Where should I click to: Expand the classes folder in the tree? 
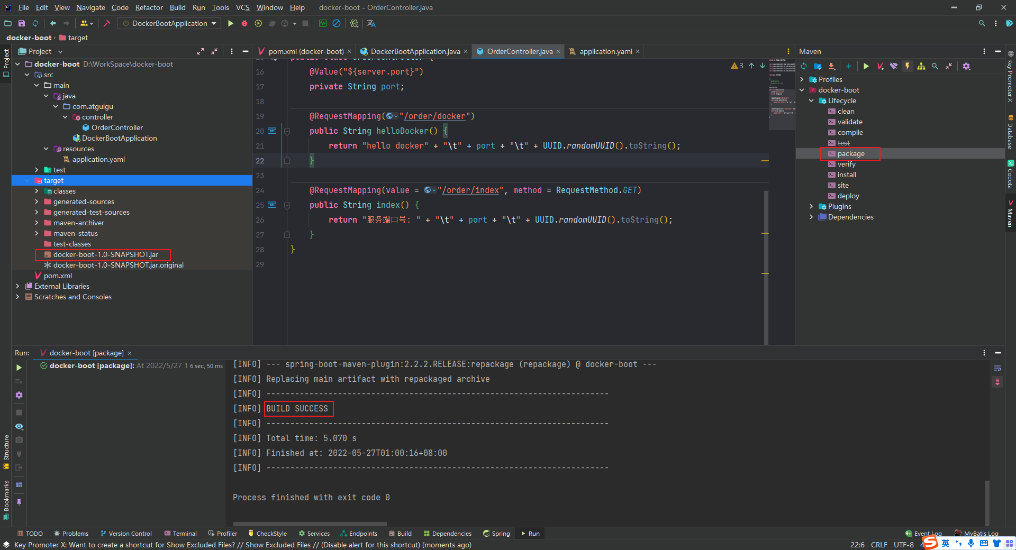pyautogui.click(x=37, y=191)
